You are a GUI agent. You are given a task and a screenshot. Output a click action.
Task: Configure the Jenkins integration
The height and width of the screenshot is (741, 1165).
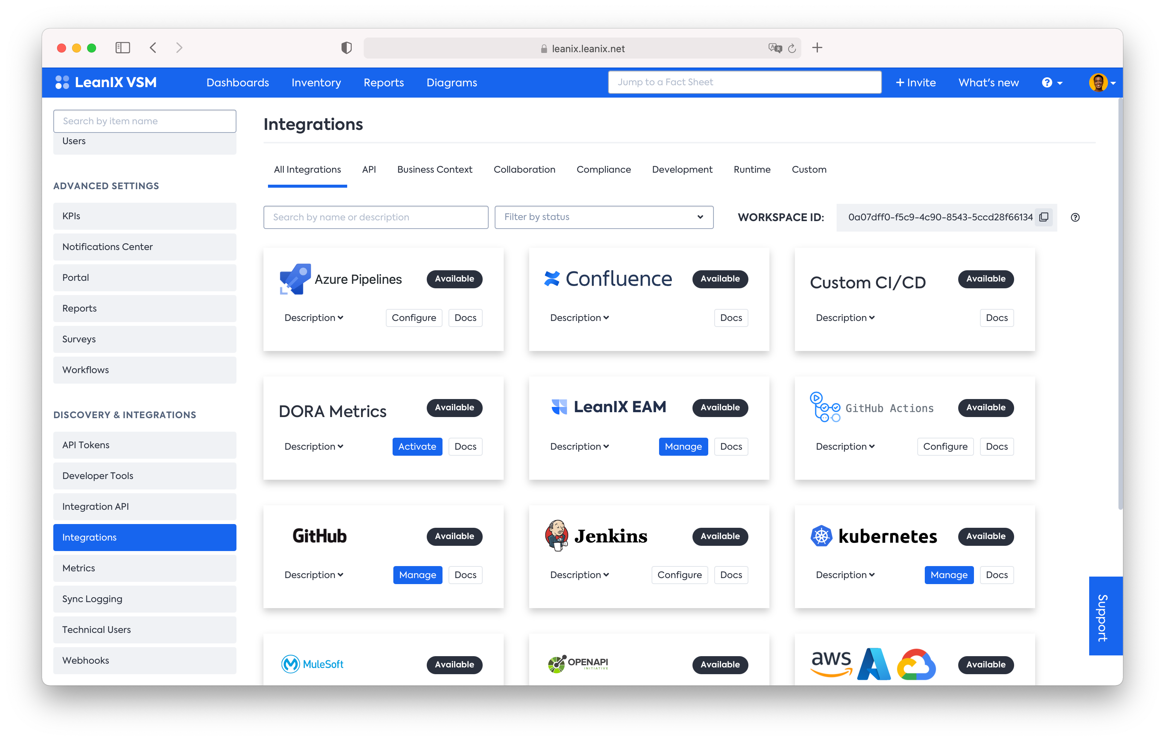point(679,575)
